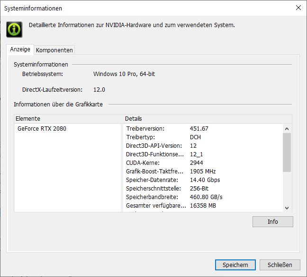The height and width of the screenshot is (277, 307).
Task: Click the Direct3D-API-Version label
Action: pos(154,146)
